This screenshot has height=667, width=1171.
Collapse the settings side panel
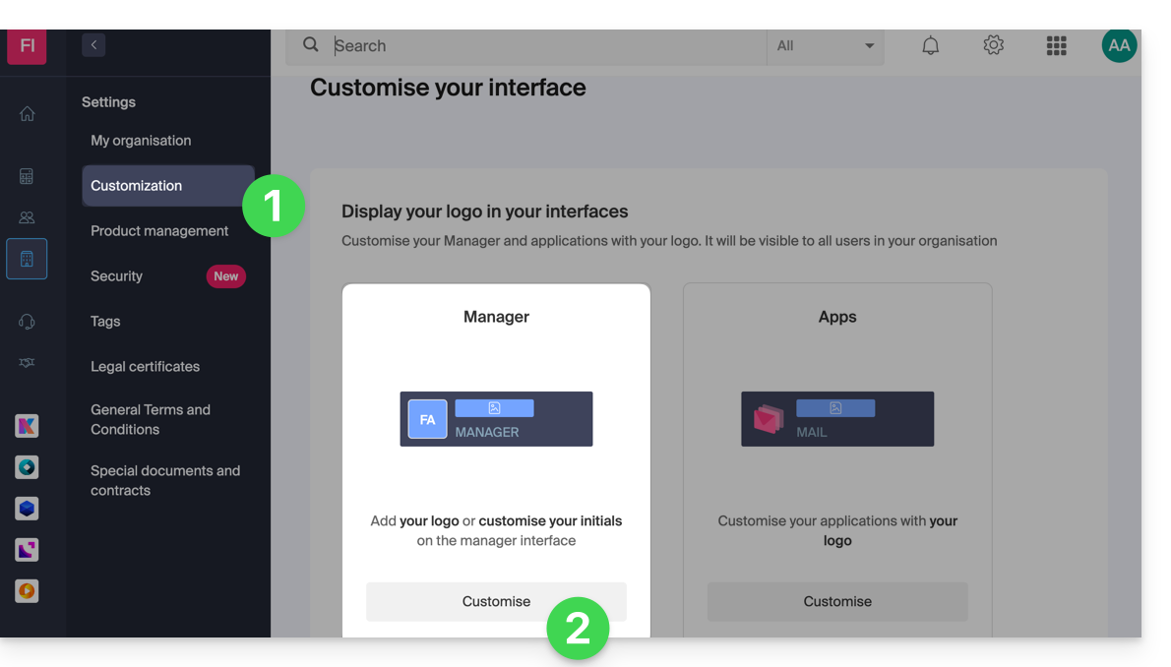tap(93, 44)
